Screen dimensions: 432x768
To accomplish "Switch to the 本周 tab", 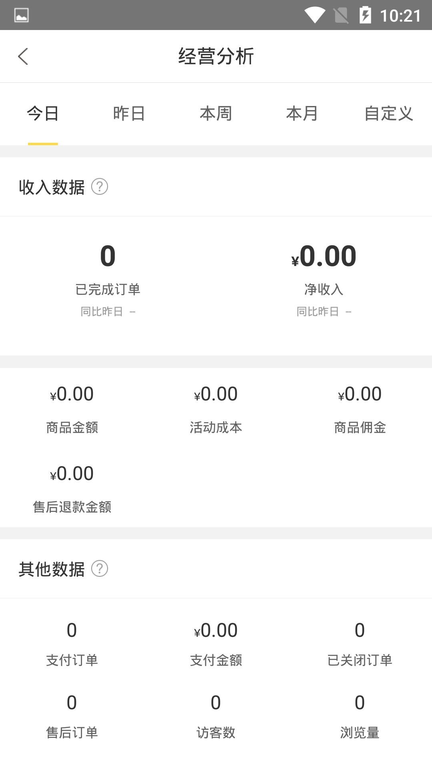I will 216,114.
